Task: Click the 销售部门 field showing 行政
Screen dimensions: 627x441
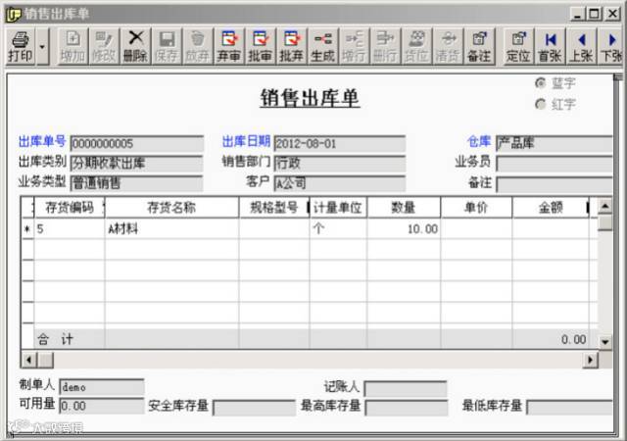Action: click(340, 164)
